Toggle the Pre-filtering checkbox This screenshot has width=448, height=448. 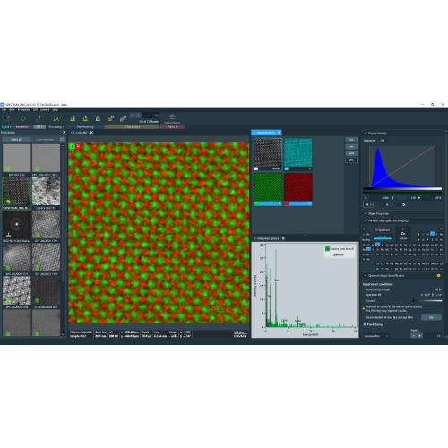pos(365,324)
